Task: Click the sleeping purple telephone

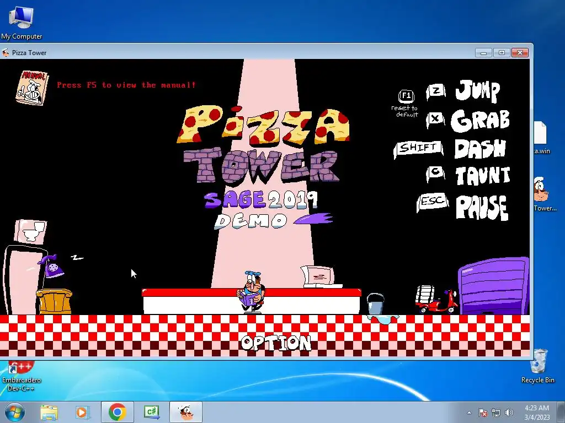Action: [52, 267]
